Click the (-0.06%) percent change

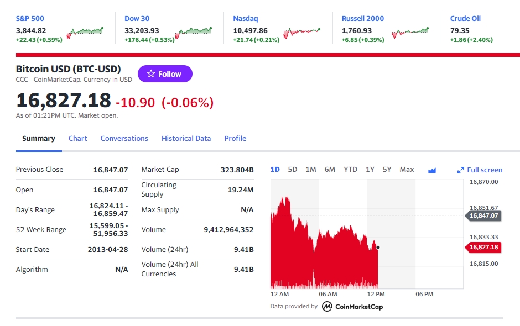pyautogui.click(x=188, y=103)
